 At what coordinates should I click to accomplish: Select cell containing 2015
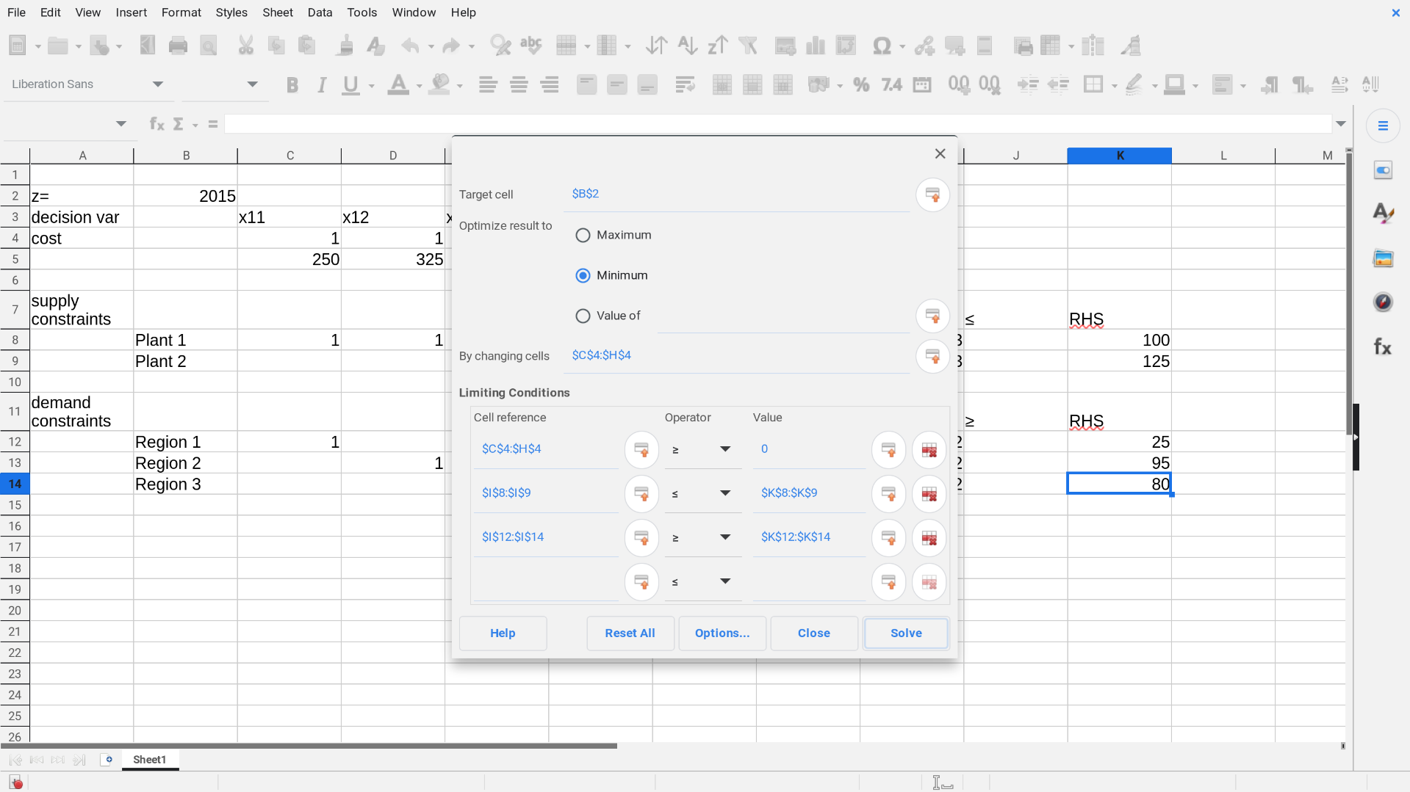point(186,196)
